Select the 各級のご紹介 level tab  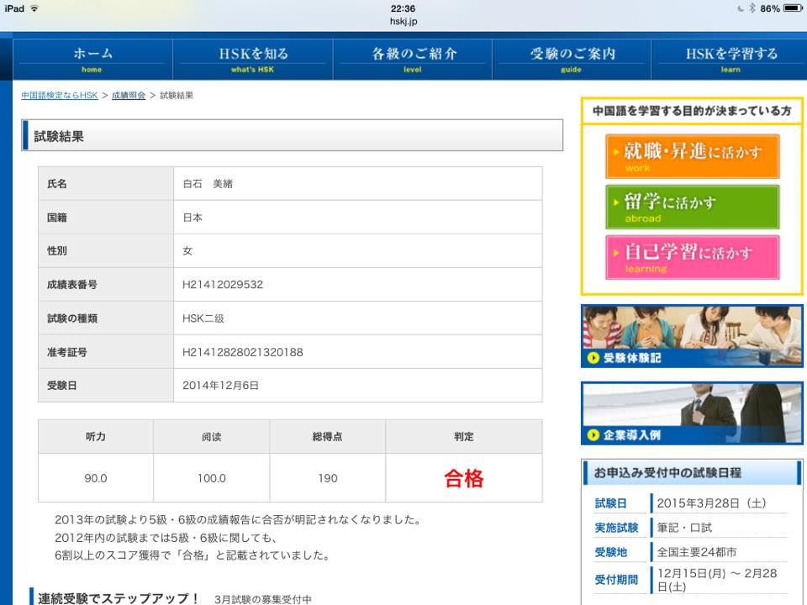coord(413,60)
